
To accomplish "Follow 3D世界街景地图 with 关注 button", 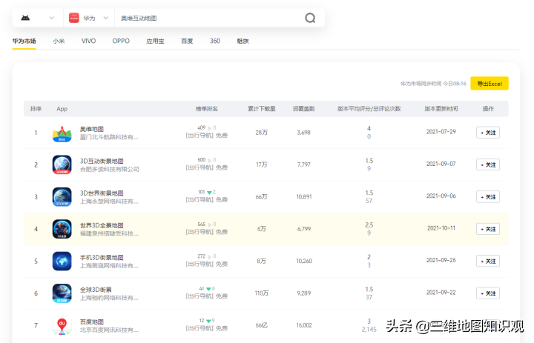I will [x=488, y=196].
